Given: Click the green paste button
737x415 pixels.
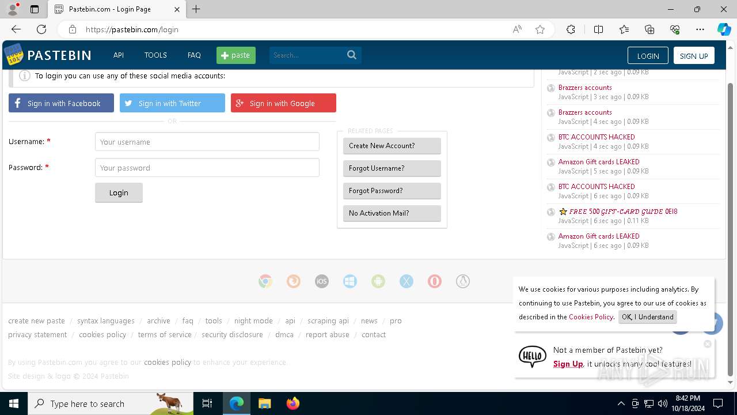Looking at the screenshot, I should point(236,55).
